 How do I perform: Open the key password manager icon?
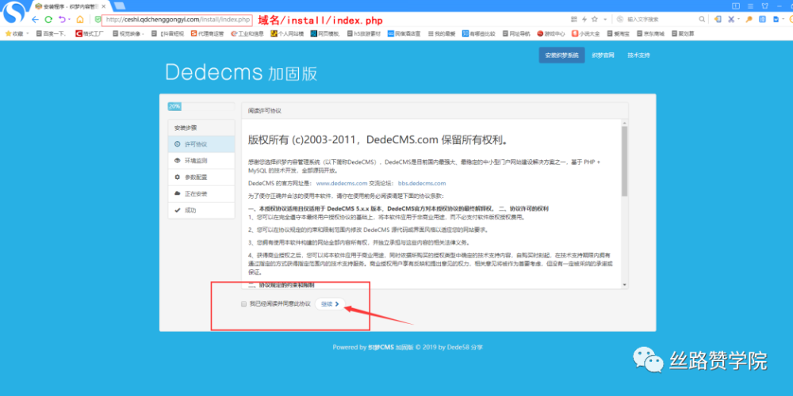pyautogui.click(x=749, y=19)
